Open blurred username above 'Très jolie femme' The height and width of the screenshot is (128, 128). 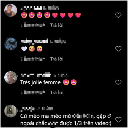36,75
